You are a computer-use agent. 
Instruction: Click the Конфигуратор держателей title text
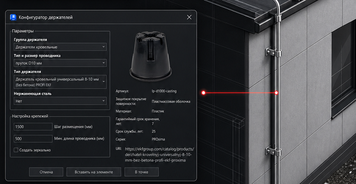point(46,17)
